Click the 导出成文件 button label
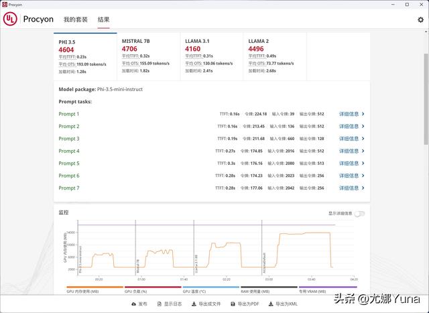 pos(210,304)
